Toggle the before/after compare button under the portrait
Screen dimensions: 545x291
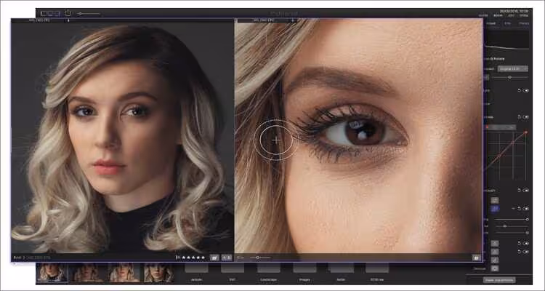(x=227, y=258)
